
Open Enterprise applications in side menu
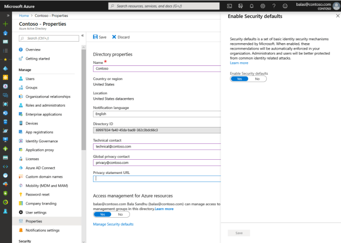[43, 114]
